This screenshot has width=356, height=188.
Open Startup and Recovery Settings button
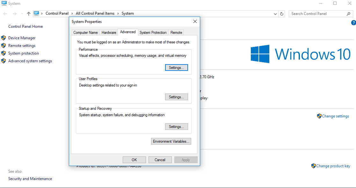point(177,127)
